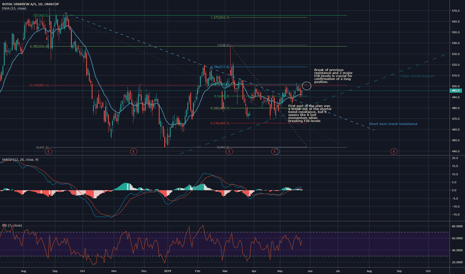Click the 440.0 price axis label
This screenshot has height=274, width=465.
pyautogui.click(x=456, y=151)
